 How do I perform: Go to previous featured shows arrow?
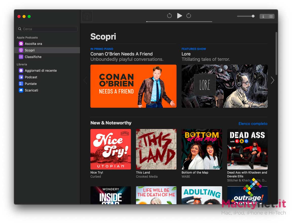point(85,80)
